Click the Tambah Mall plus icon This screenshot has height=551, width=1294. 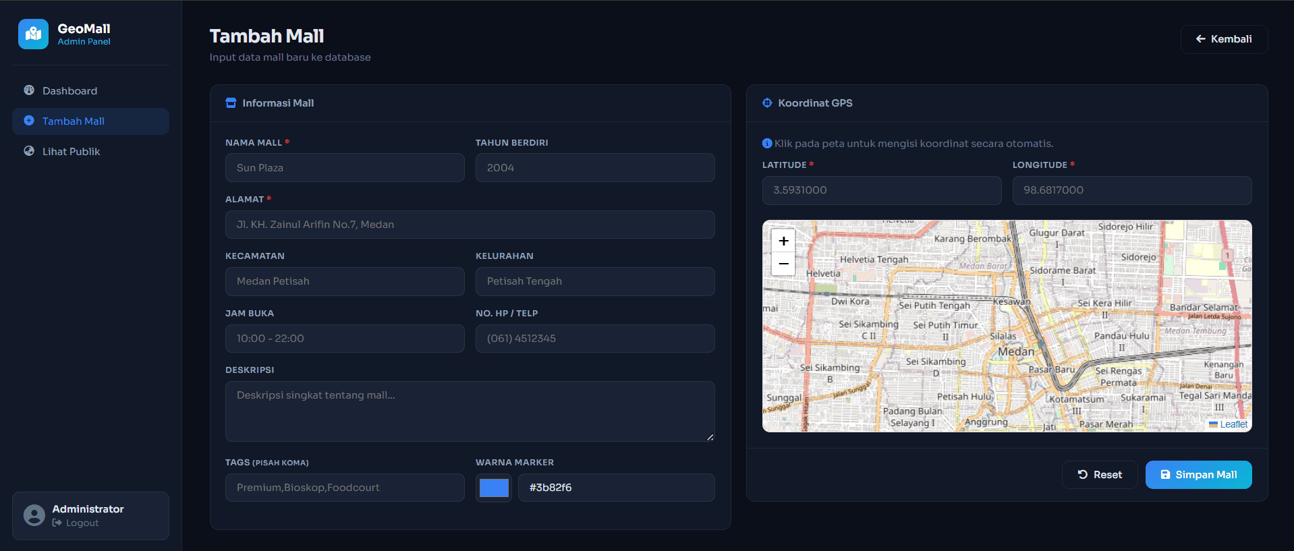[29, 121]
